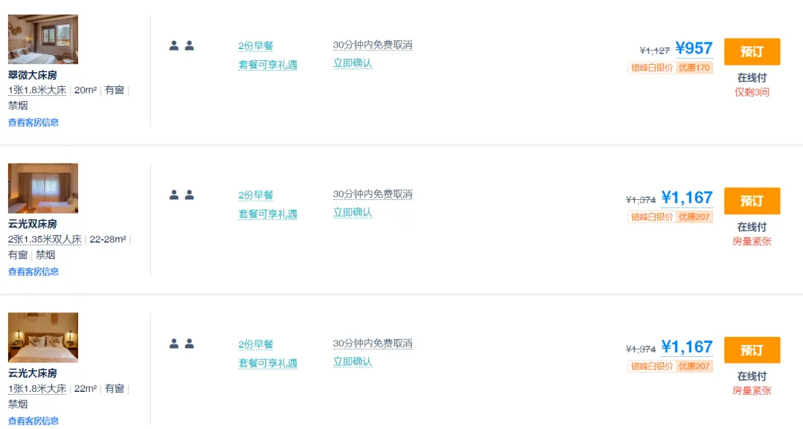Click the ¥1,167 price of 云光双床房

(687, 198)
